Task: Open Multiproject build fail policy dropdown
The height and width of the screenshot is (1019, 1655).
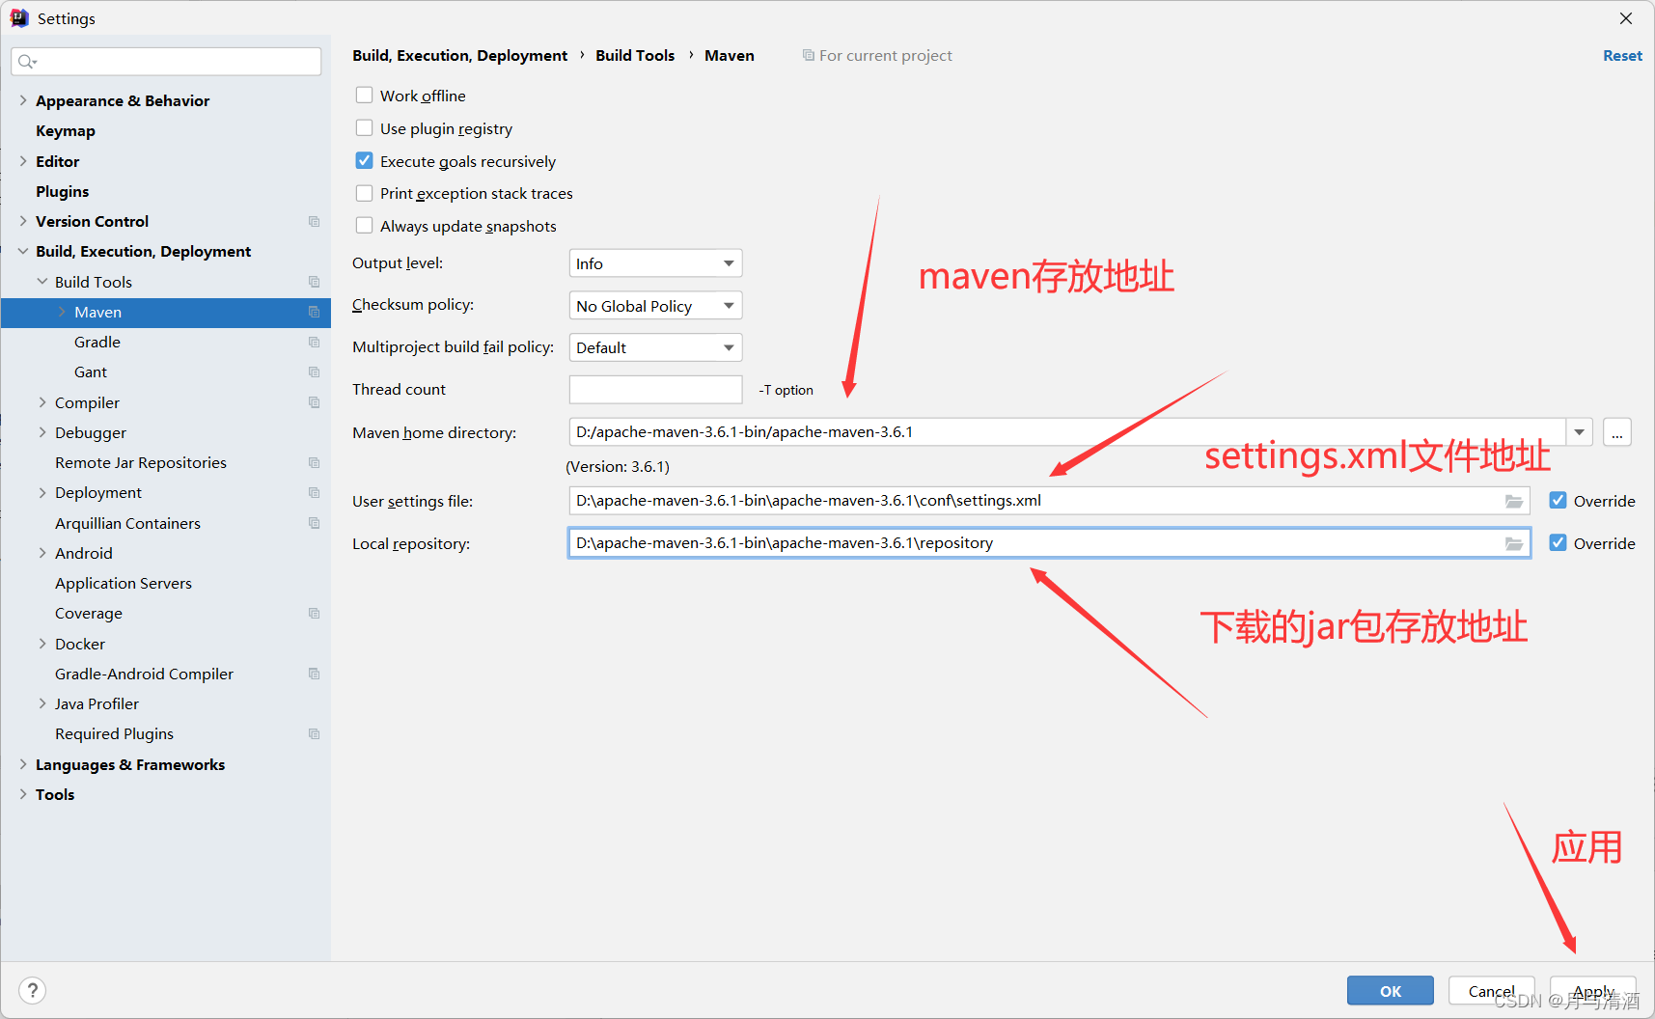Action: click(x=655, y=347)
